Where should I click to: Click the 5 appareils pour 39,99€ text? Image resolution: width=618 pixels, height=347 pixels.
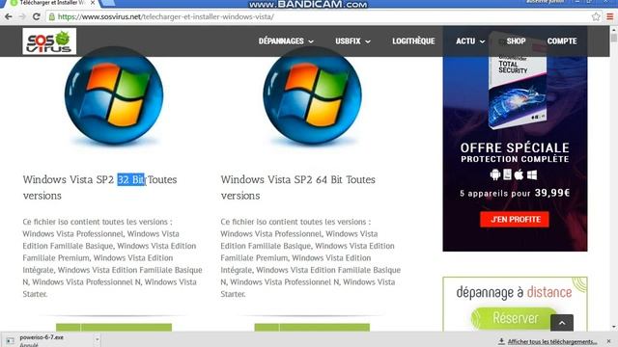515,193
